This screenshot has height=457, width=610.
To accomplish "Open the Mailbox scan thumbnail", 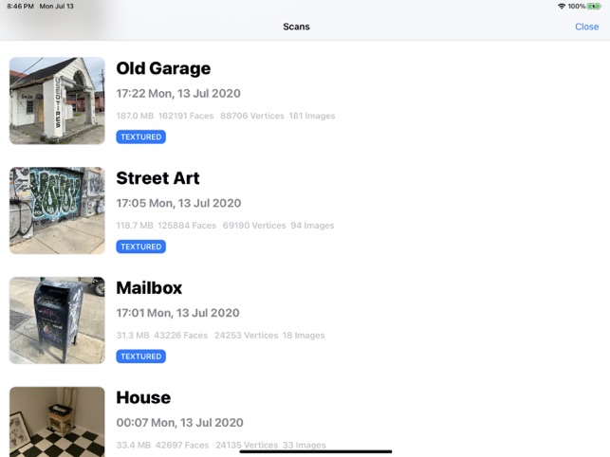I will tap(57, 320).
